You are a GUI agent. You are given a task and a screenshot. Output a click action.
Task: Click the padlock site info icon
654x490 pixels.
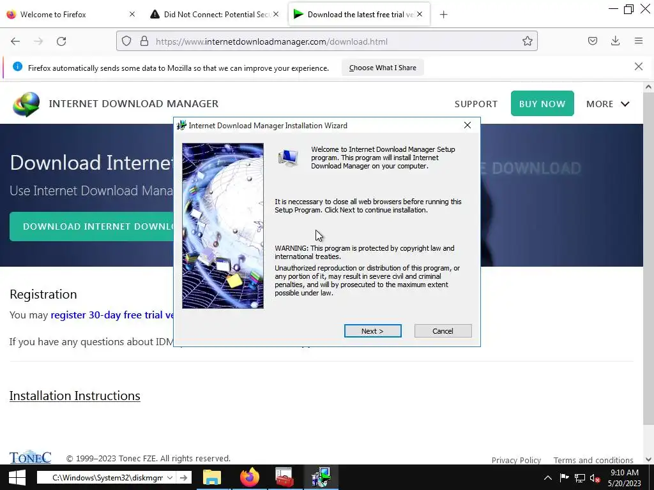pos(144,41)
